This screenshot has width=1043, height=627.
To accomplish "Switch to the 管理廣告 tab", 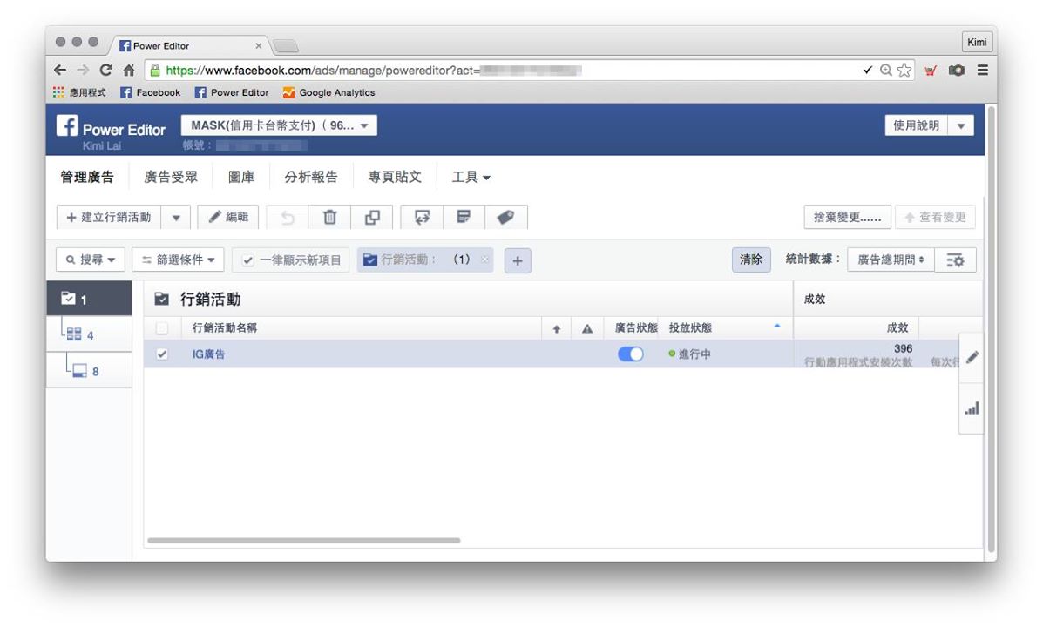I will (x=87, y=177).
